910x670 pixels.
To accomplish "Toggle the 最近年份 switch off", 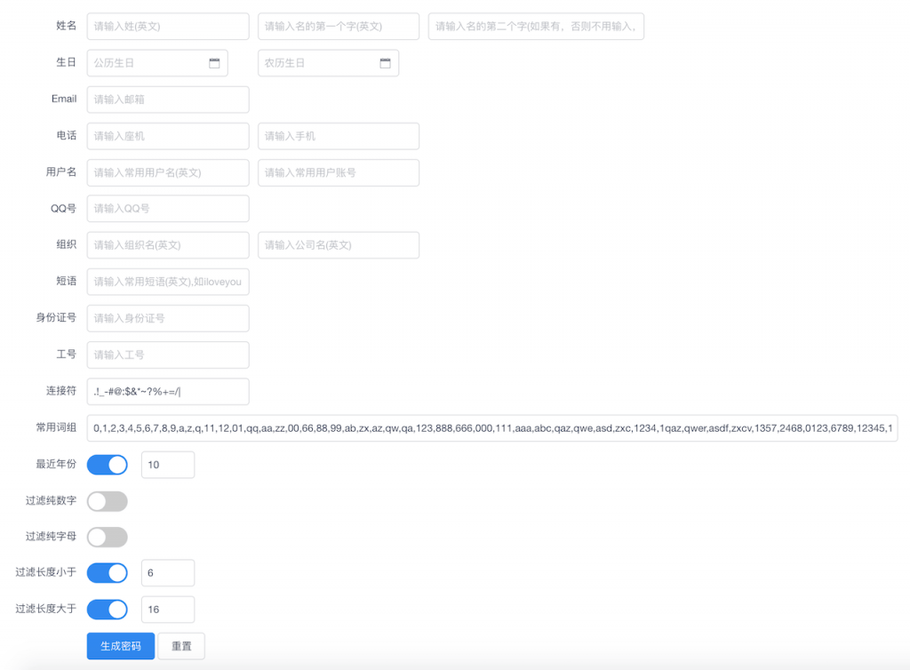I will [x=108, y=465].
